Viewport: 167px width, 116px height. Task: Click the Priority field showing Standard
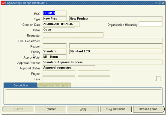point(55,51)
